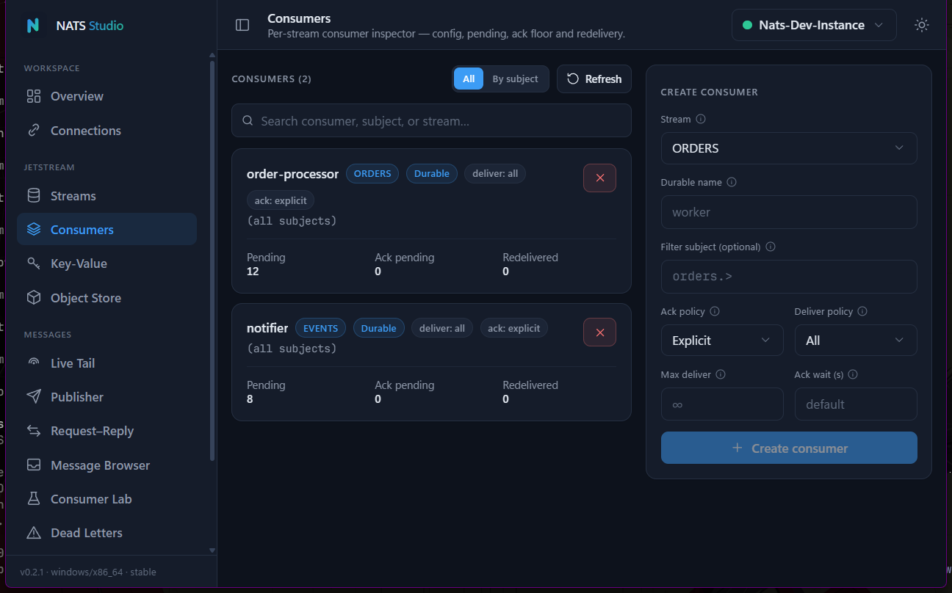The image size is (952, 593).
Task: Click the Request–Reply arrows icon
Action: (34, 431)
